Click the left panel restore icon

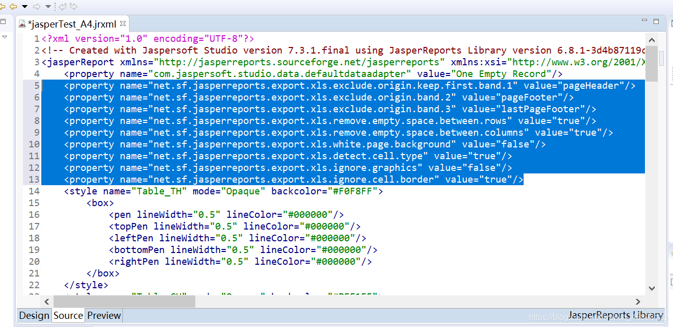pos(3,21)
